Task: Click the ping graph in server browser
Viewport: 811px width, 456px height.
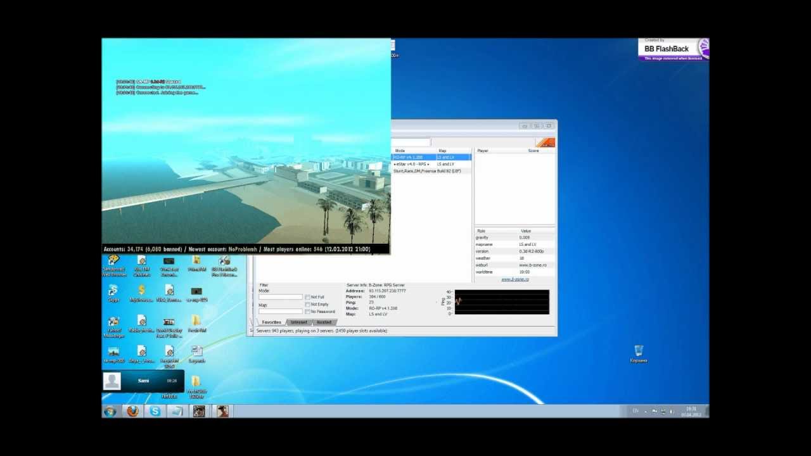Action: 502,302
